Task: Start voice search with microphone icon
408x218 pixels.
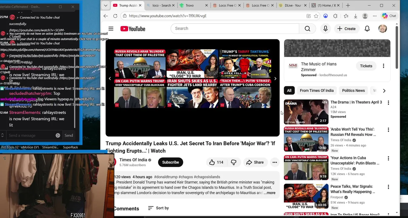Action: (325, 28)
